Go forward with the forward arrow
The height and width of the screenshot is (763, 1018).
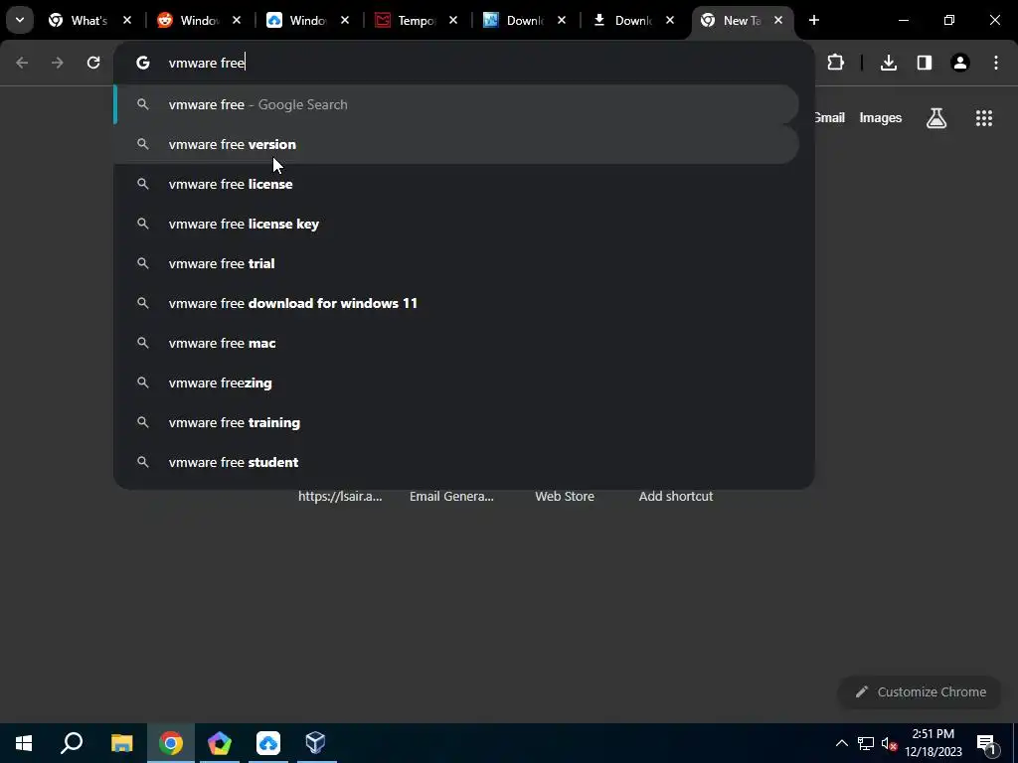(x=58, y=63)
